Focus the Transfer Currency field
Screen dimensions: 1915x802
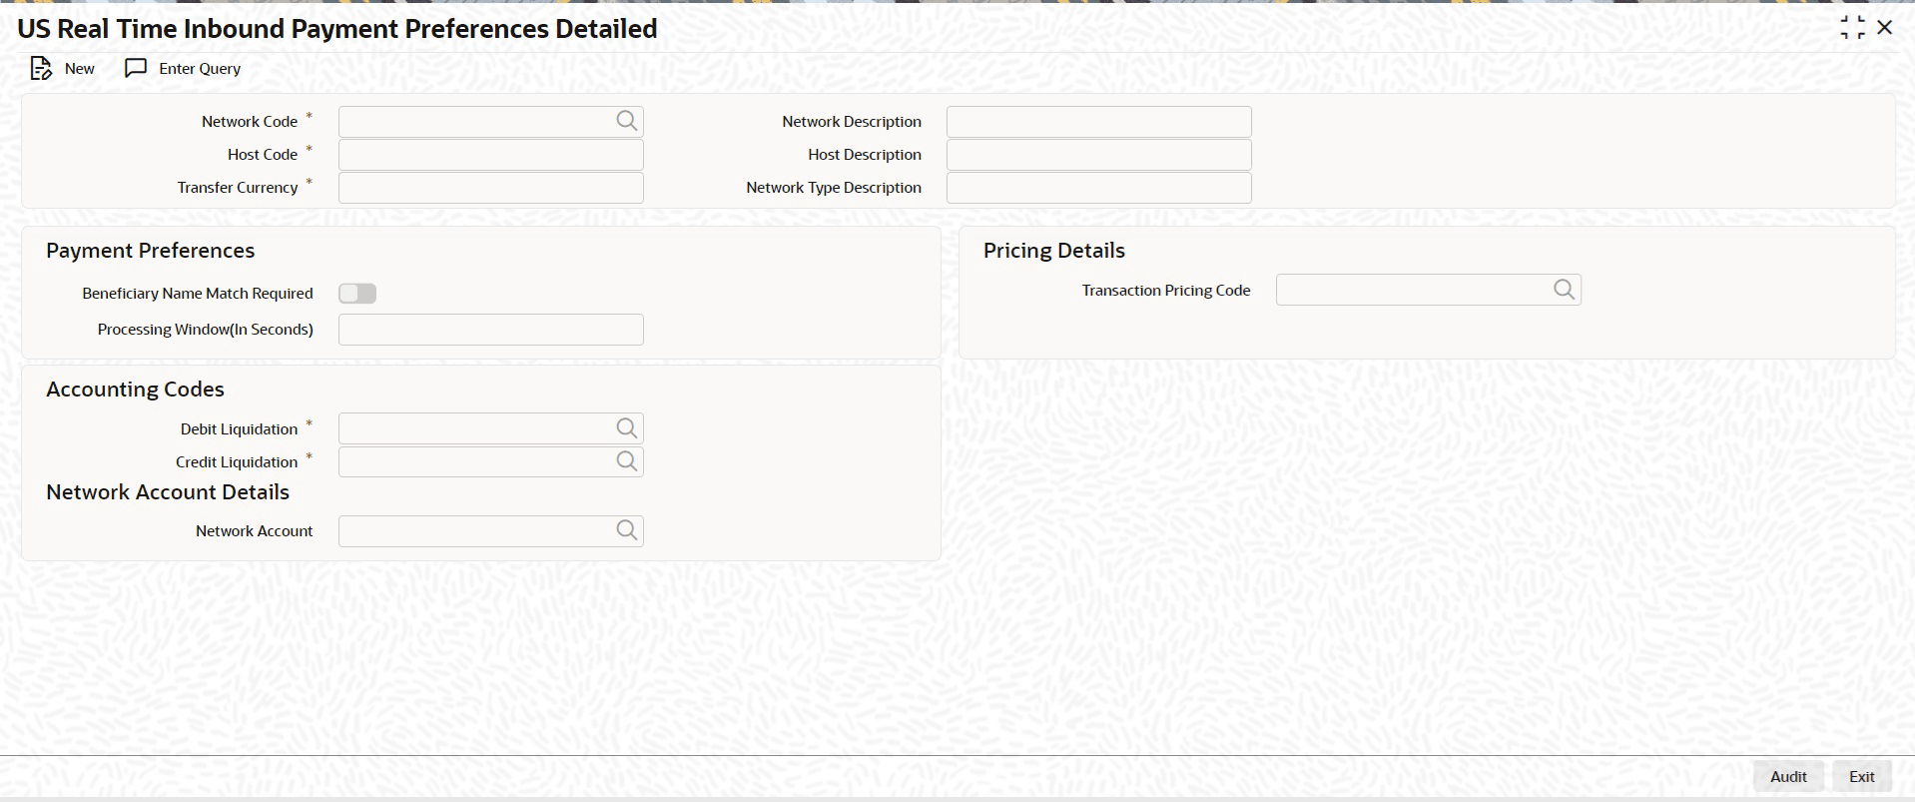click(491, 188)
